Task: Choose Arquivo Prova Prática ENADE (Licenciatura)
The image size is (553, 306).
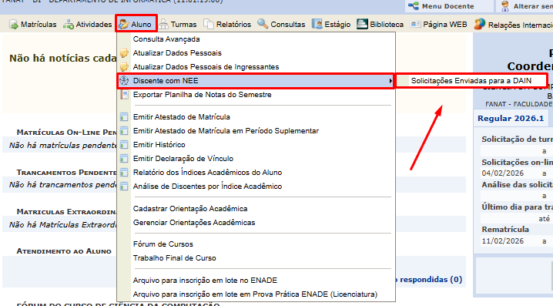Action: click(256, 294)
